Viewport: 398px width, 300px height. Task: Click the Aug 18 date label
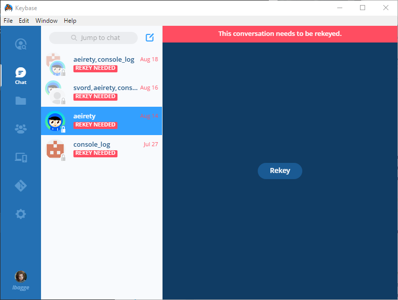coord(149,59)
